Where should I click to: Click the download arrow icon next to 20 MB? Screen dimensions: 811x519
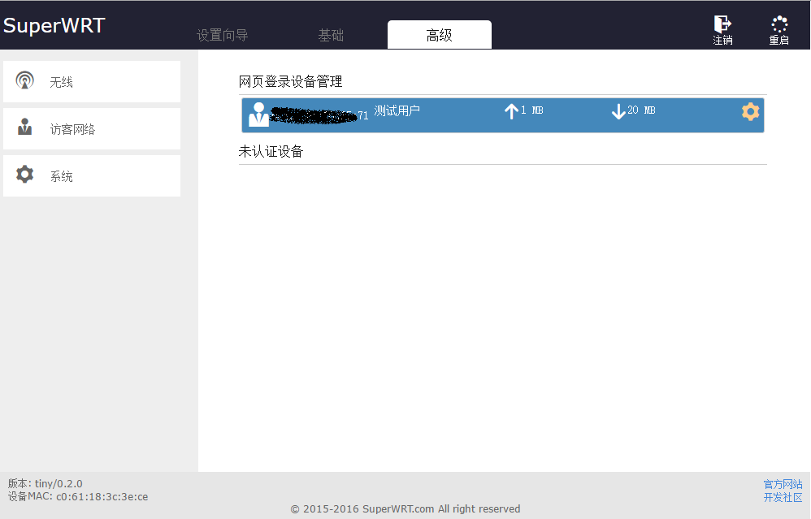618,111
